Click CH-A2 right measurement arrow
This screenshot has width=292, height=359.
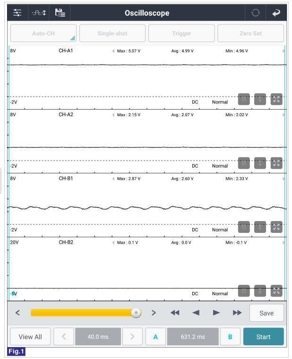pos(283,115)
